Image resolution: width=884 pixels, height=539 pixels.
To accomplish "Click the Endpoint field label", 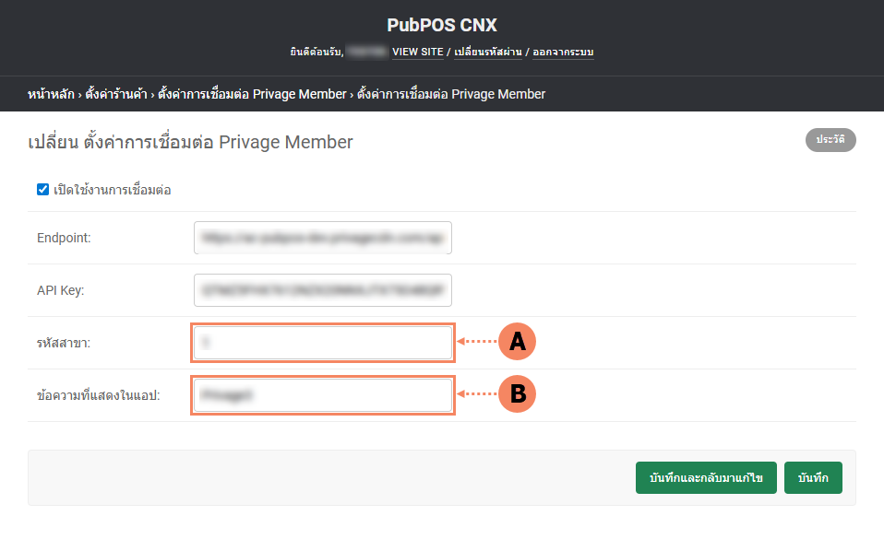I will click(64, 238).
